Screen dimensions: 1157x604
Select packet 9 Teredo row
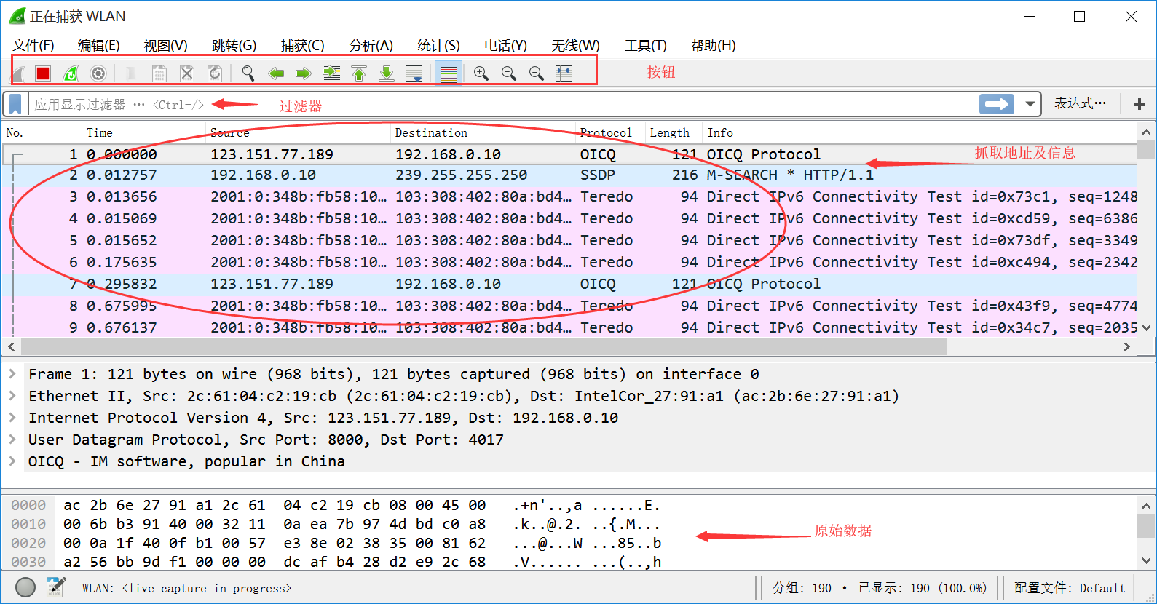click(x=569, y=327)
